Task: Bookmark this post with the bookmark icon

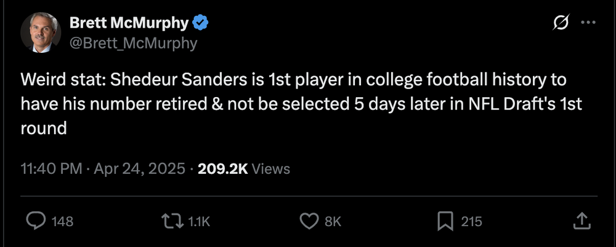Action: click(445, 221)
